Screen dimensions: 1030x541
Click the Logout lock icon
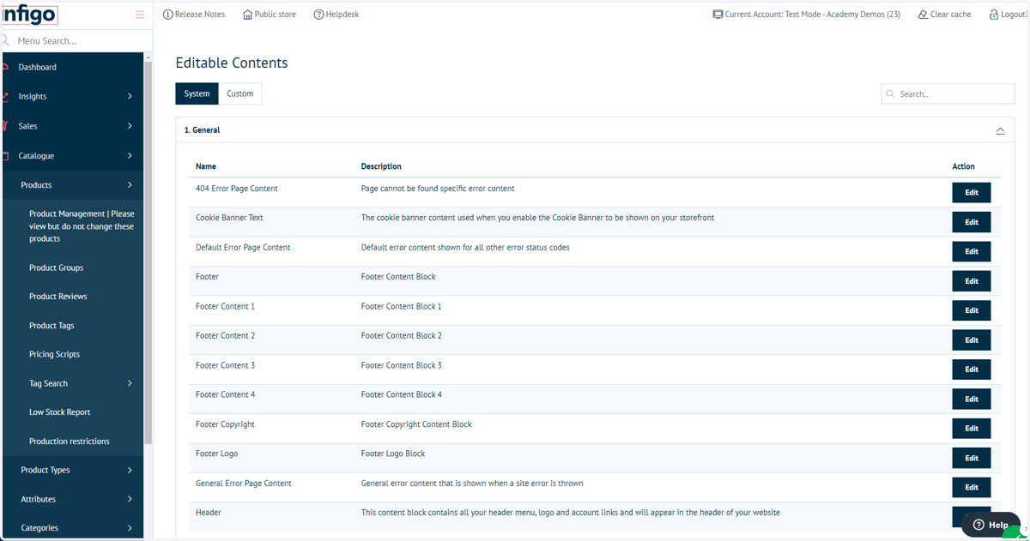[x=994, y=15]
